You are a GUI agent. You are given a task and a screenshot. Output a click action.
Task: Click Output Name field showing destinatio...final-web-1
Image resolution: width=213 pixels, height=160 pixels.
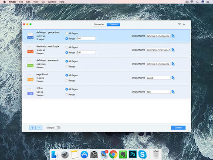click(x=158, y=50)
